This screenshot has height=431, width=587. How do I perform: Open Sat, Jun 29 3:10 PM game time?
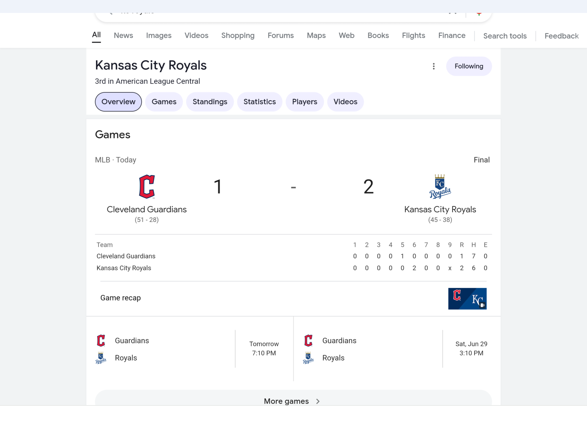471,348
